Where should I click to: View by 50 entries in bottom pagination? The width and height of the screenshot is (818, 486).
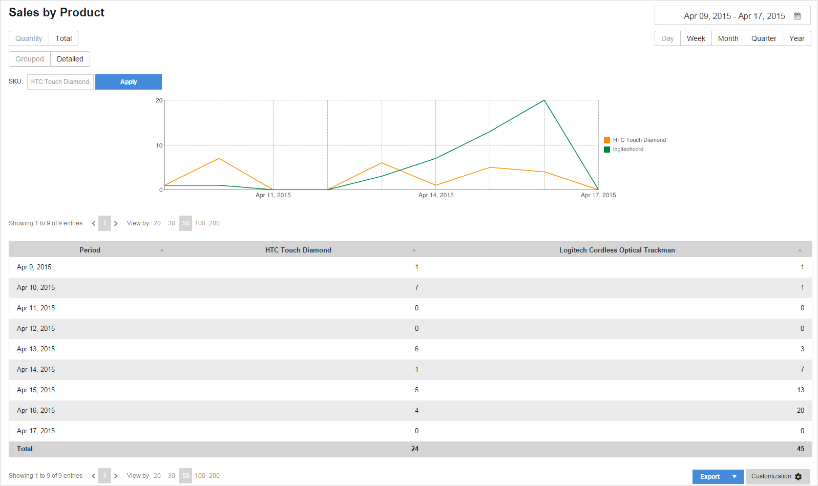click(x=185, y=476)
